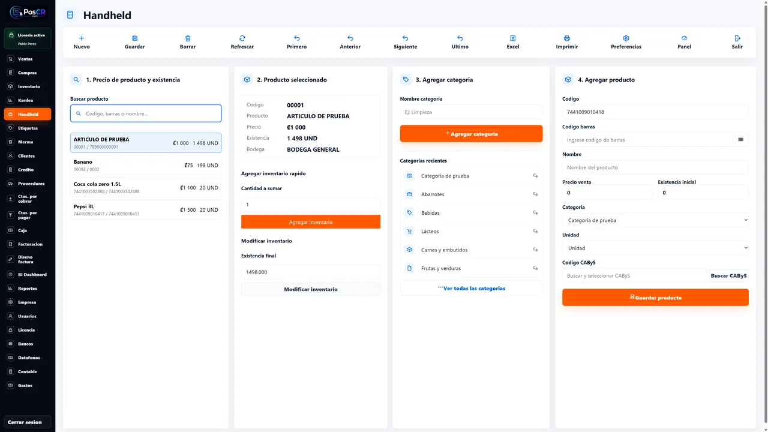Click arrow icon beside Bebidas
This screenshot has width=768, height=432.
tap(535, 213)
